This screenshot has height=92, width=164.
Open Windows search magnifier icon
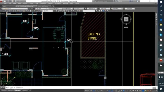(x=161, y=6)
